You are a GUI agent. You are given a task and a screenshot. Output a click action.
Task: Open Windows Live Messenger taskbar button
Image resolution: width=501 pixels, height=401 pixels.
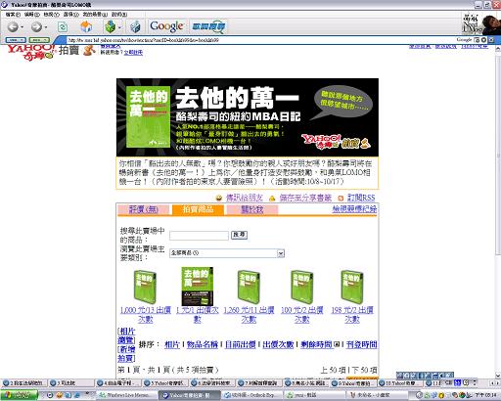(x=126, y=395)
